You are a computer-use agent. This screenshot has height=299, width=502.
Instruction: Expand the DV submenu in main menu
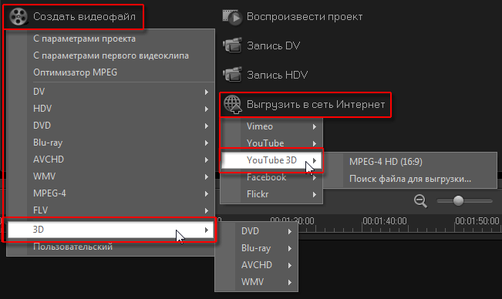pos(110,92)
